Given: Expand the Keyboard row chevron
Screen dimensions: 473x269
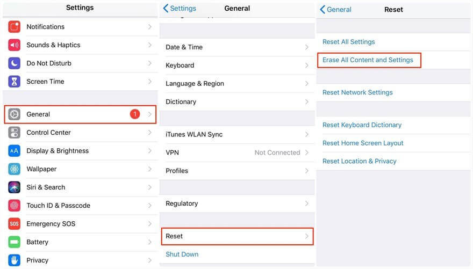Looking at the screenshot, I should (x=307, y=66).
